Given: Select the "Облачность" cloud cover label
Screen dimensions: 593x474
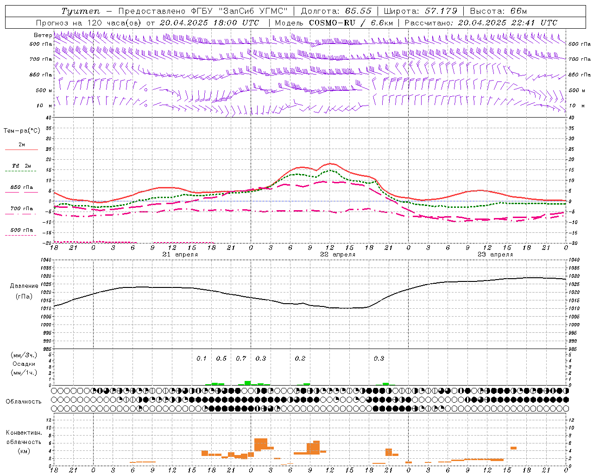Looking at the screenshot, I should click(24, 401).
